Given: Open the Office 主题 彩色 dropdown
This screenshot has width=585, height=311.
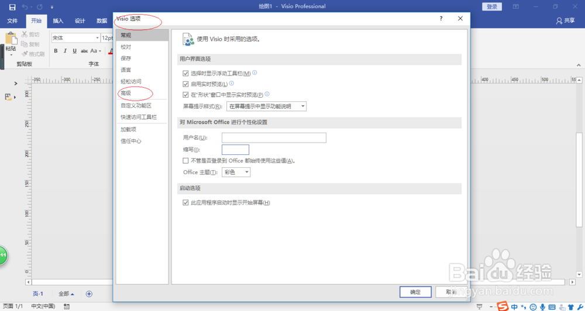Looking at the screenshot, I should coord(236,172).
